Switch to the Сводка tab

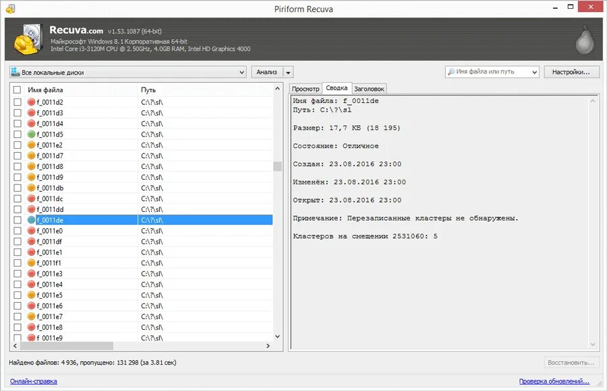[337, 88]
